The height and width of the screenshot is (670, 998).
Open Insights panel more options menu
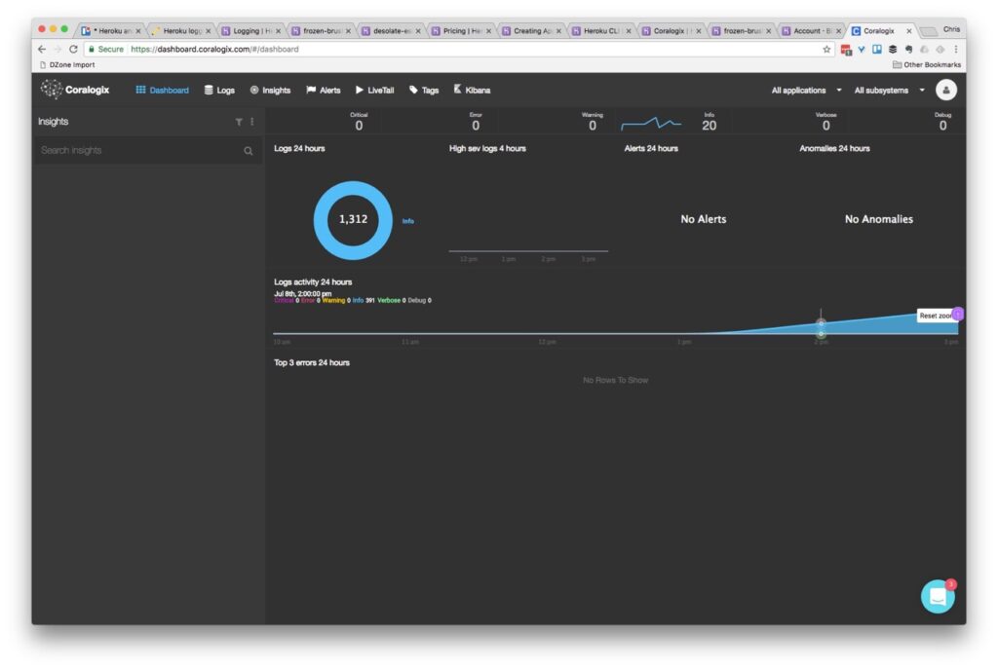[252, 122]
